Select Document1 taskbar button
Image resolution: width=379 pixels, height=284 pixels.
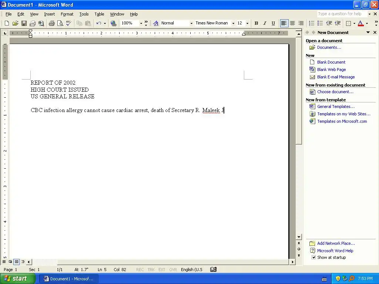tap(69, 279)
